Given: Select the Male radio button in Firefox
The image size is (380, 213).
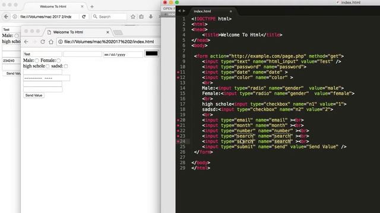Looking at the screenshot, I should click(x=17, y=35).
